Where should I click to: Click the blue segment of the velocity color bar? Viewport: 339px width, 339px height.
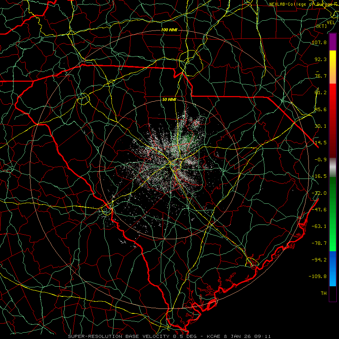[x=333, y=269]
